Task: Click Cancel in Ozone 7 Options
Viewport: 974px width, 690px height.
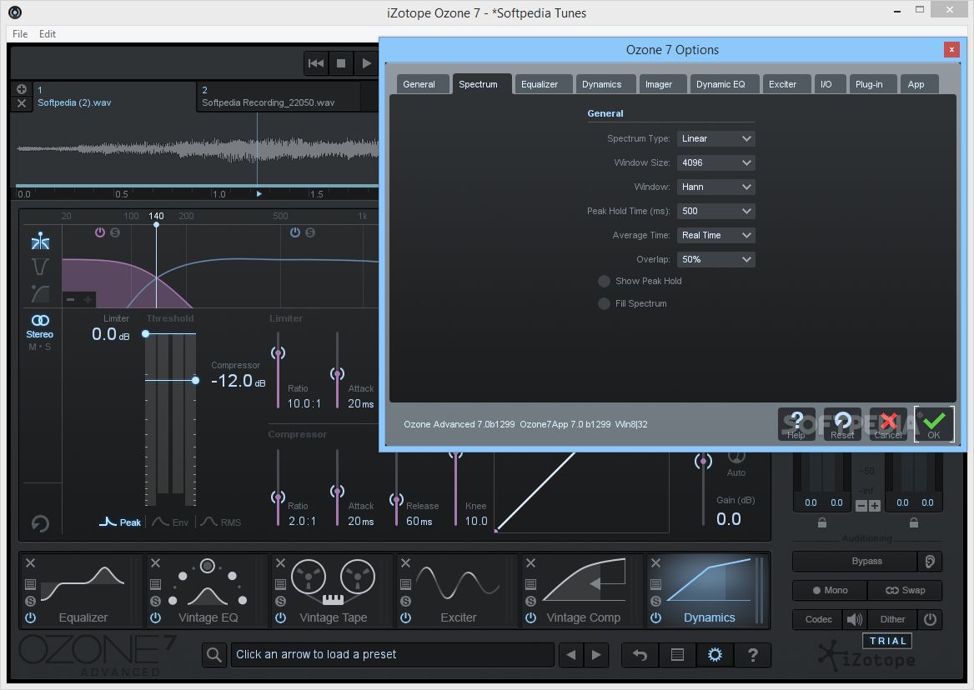Action: pos(888,424)
